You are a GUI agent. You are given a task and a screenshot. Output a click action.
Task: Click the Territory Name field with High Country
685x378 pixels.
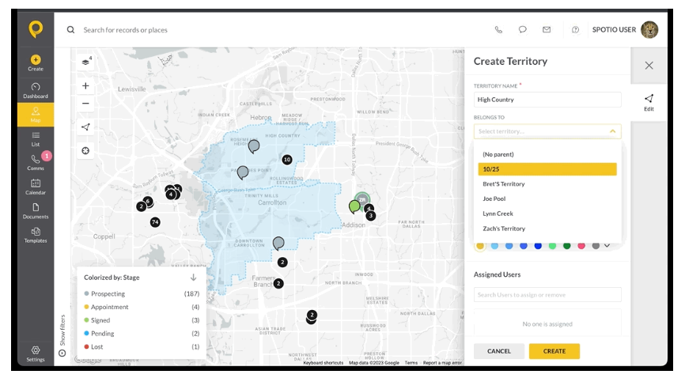[x=547, y=100]
